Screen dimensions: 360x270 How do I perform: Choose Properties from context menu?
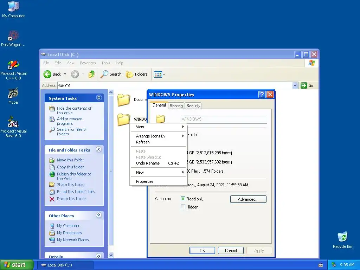(x=158, y=182)
